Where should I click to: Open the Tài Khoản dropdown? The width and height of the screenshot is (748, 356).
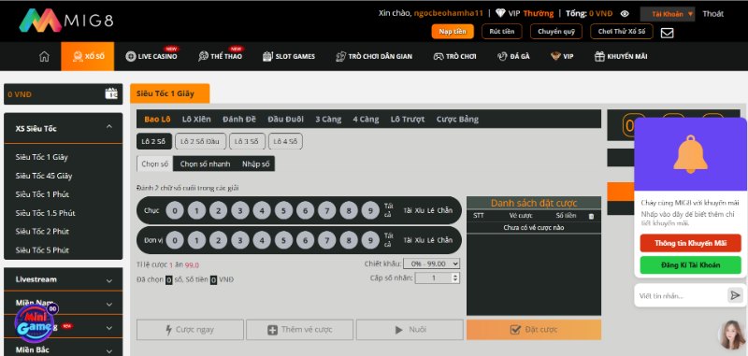click(668, 14)
